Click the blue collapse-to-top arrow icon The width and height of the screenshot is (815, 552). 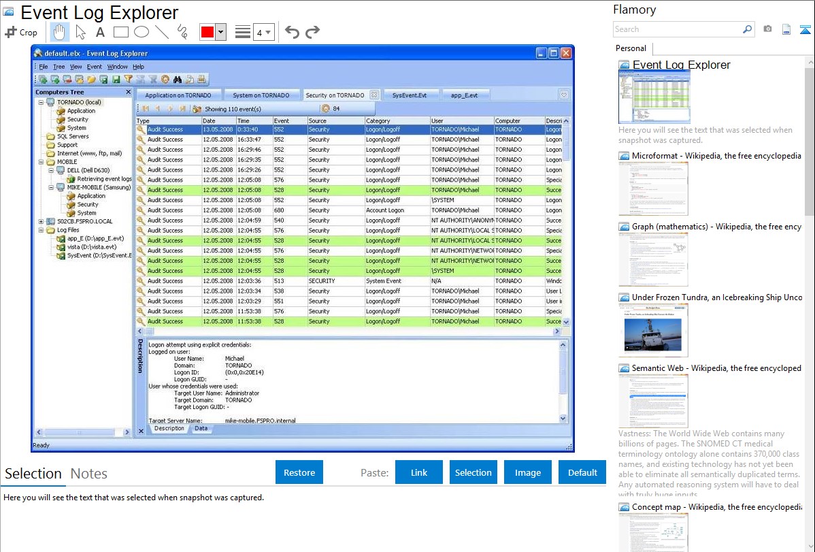pyautogui.click(x=805, y=29)
